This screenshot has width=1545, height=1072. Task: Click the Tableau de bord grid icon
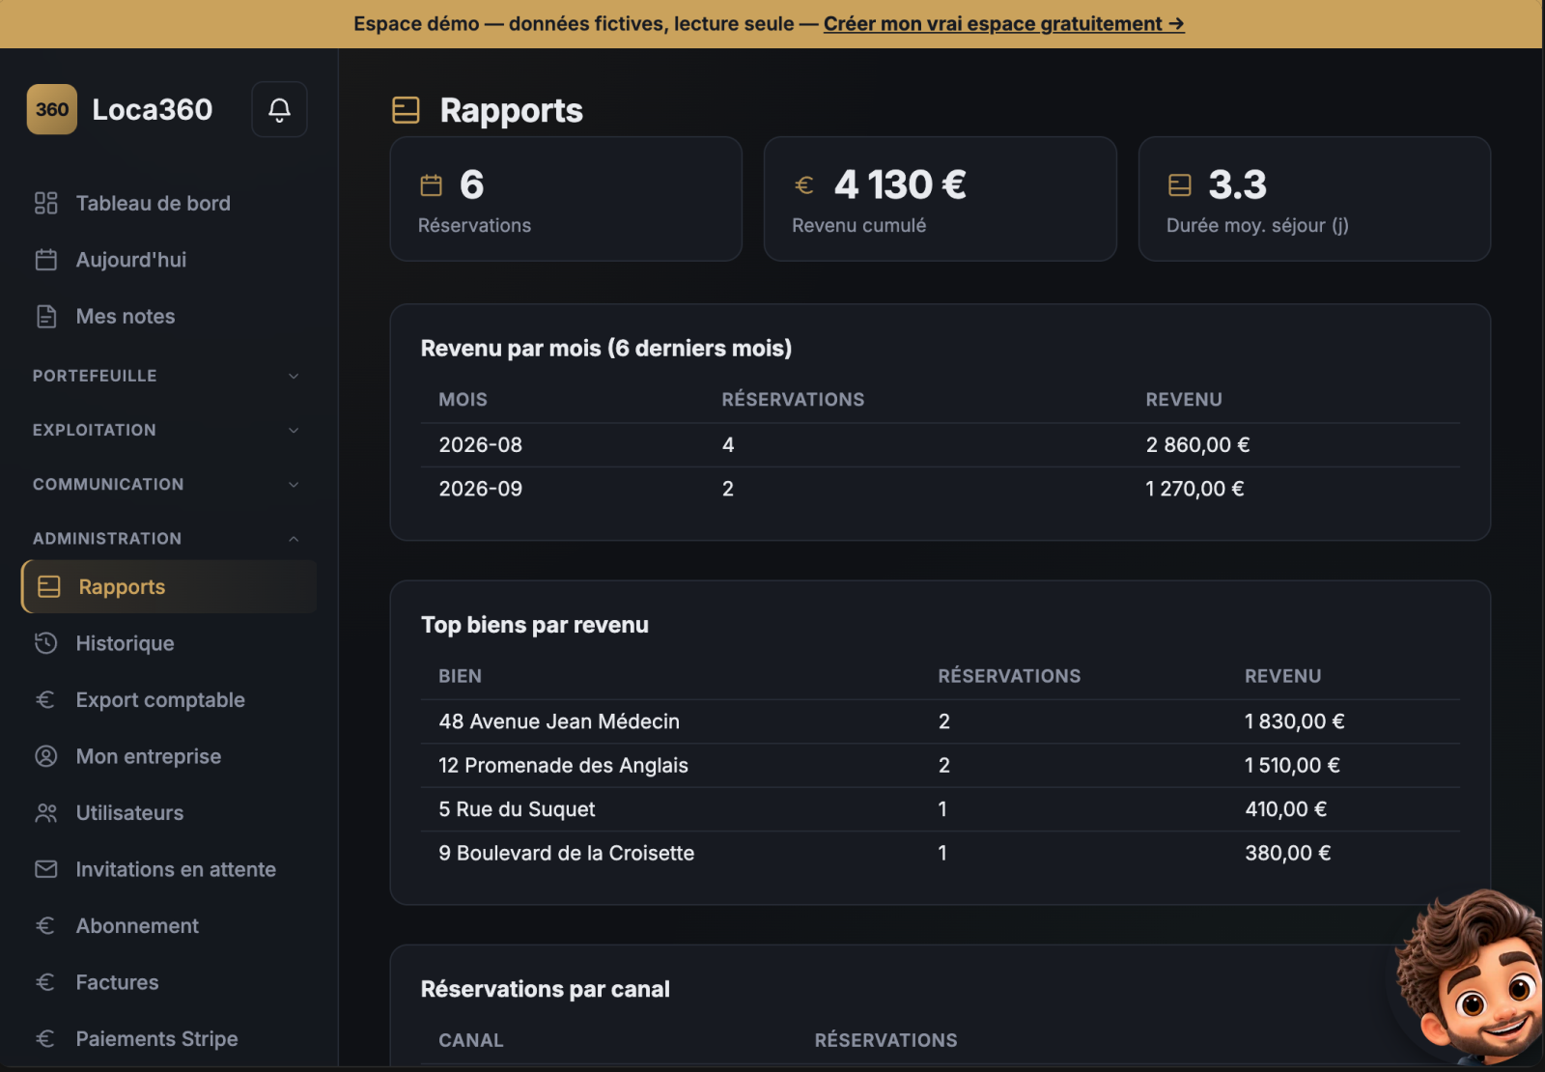click(45, 203)
